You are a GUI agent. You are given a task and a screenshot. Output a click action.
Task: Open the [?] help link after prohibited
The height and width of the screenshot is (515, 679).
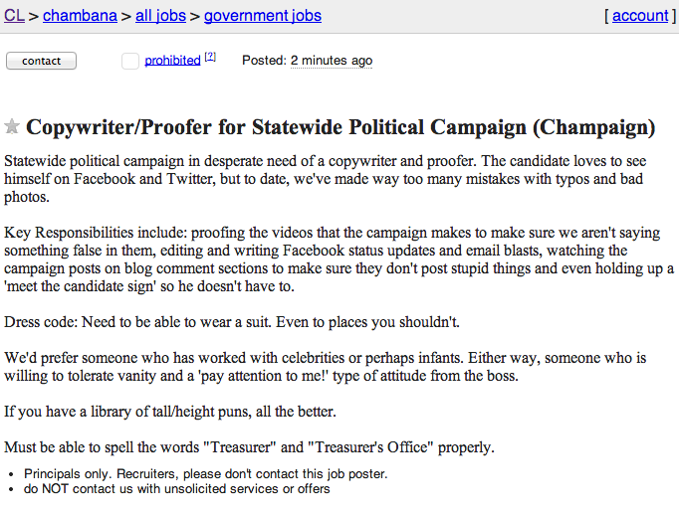point(210,57)
